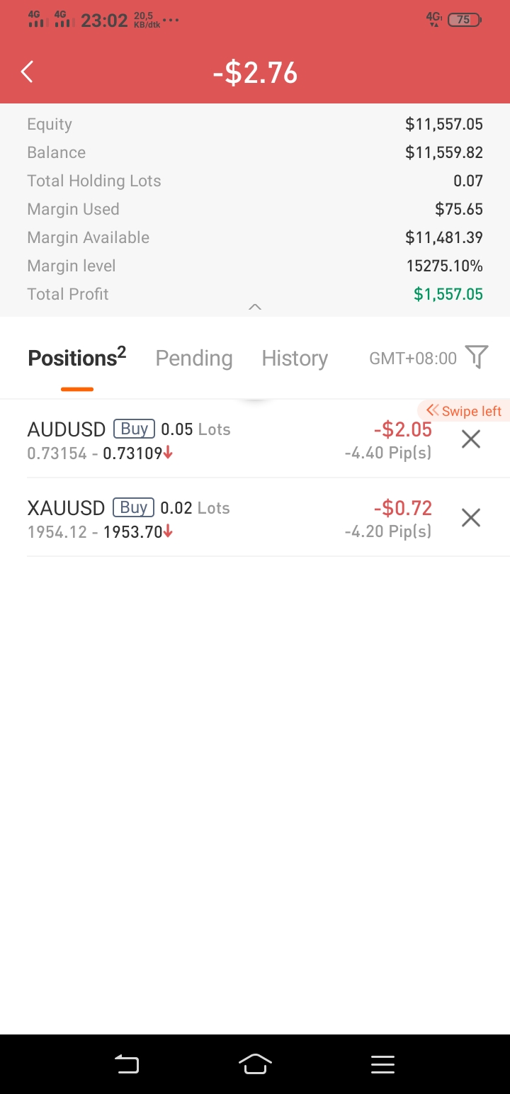Screen dimensions: 510x1094
Task: Tap the Buy tag on AUDUSD
Action: 134,429
